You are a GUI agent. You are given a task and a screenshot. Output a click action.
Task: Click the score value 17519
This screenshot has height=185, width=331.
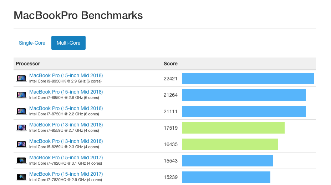pos(170,128)
